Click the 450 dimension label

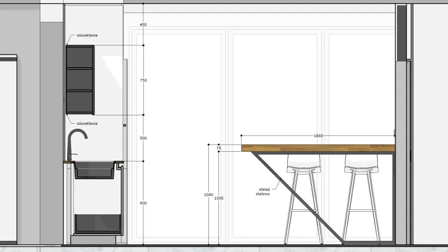(143, 25)
